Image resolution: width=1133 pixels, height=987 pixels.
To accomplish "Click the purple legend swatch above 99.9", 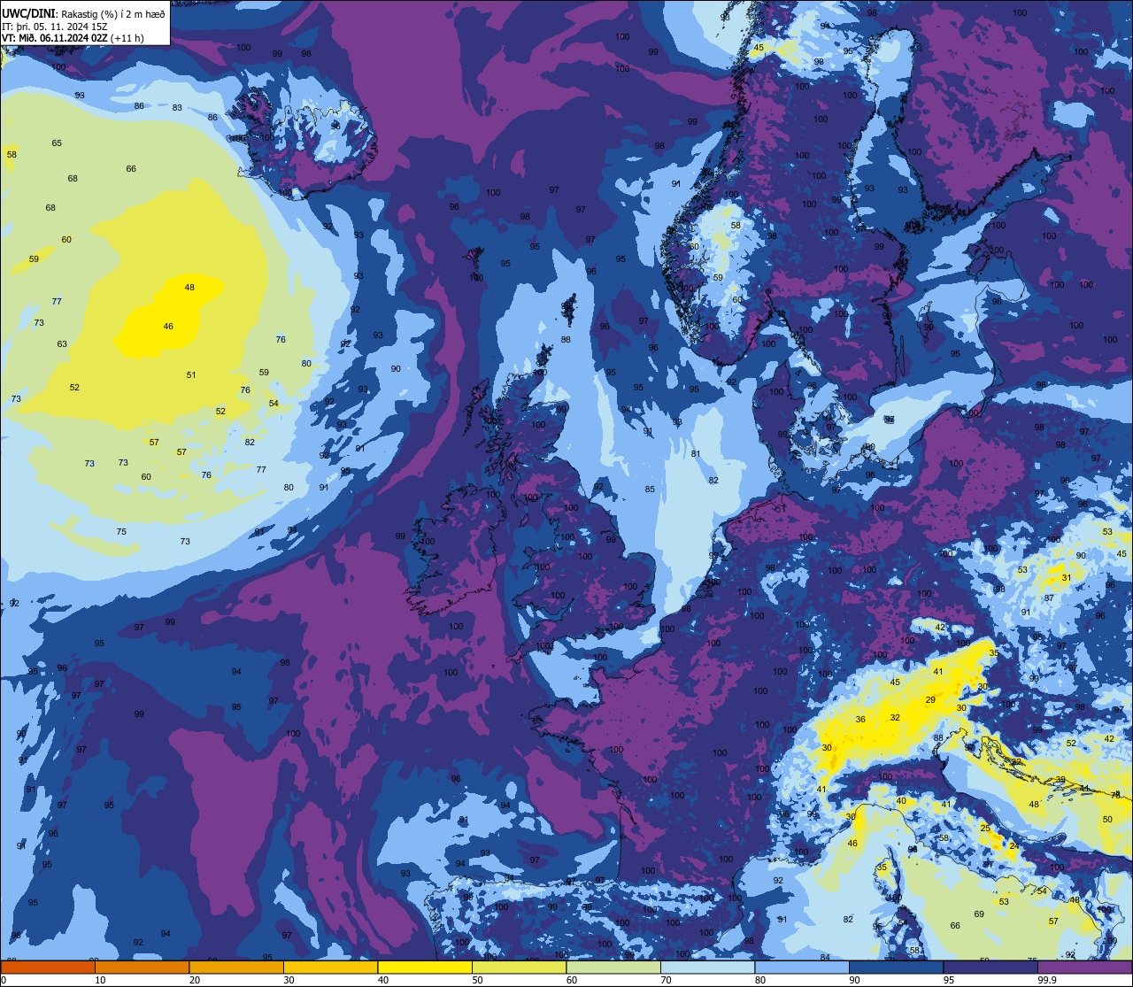I will [x=1085, y=968].
